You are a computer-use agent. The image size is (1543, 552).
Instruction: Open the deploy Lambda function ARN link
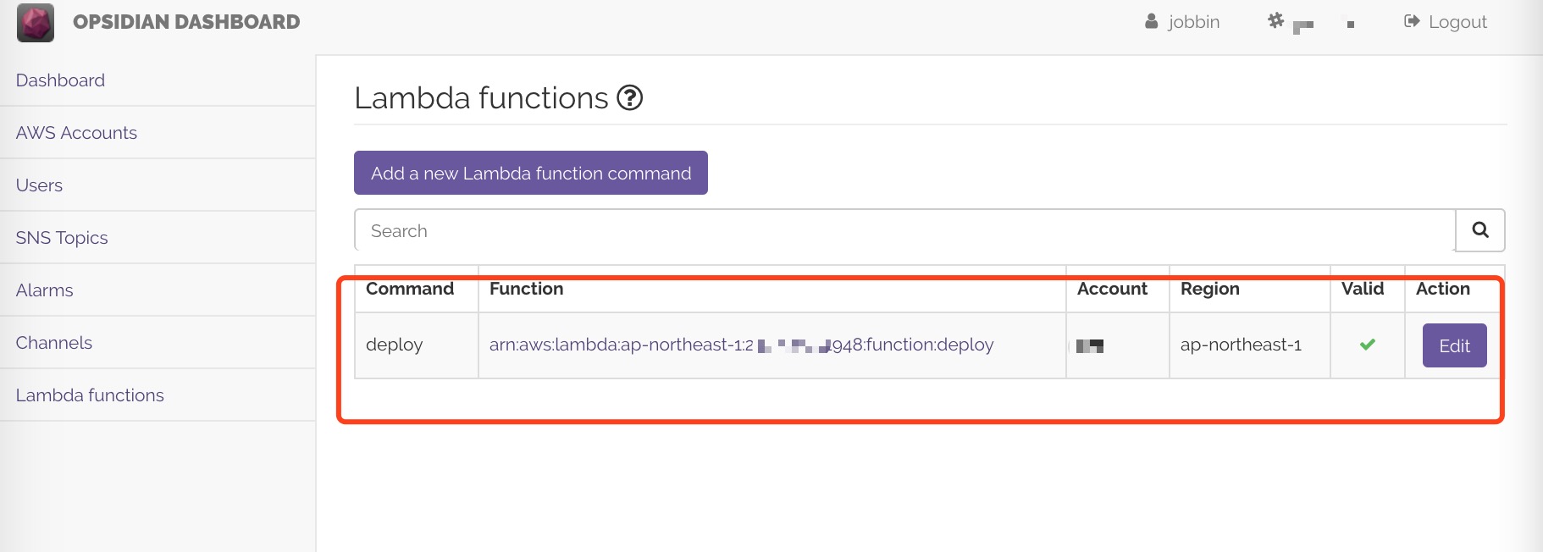click(x=741, y=345)
